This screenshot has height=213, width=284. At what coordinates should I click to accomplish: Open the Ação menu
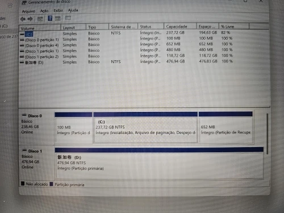[x=44, y=11]
